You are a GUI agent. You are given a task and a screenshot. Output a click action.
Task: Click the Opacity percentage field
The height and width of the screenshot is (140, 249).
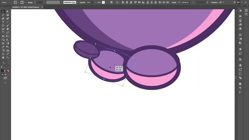pyautogui.click(x=90, y=2)
